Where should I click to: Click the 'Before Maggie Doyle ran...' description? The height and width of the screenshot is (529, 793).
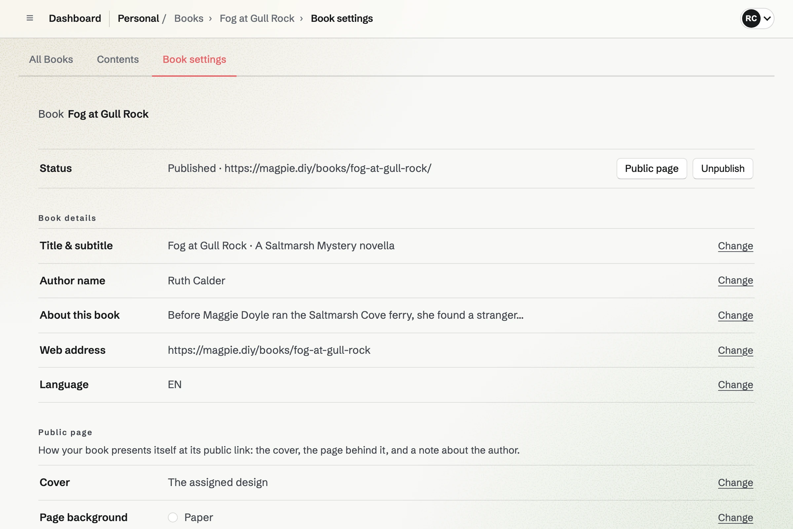click(x=346, y=315)
